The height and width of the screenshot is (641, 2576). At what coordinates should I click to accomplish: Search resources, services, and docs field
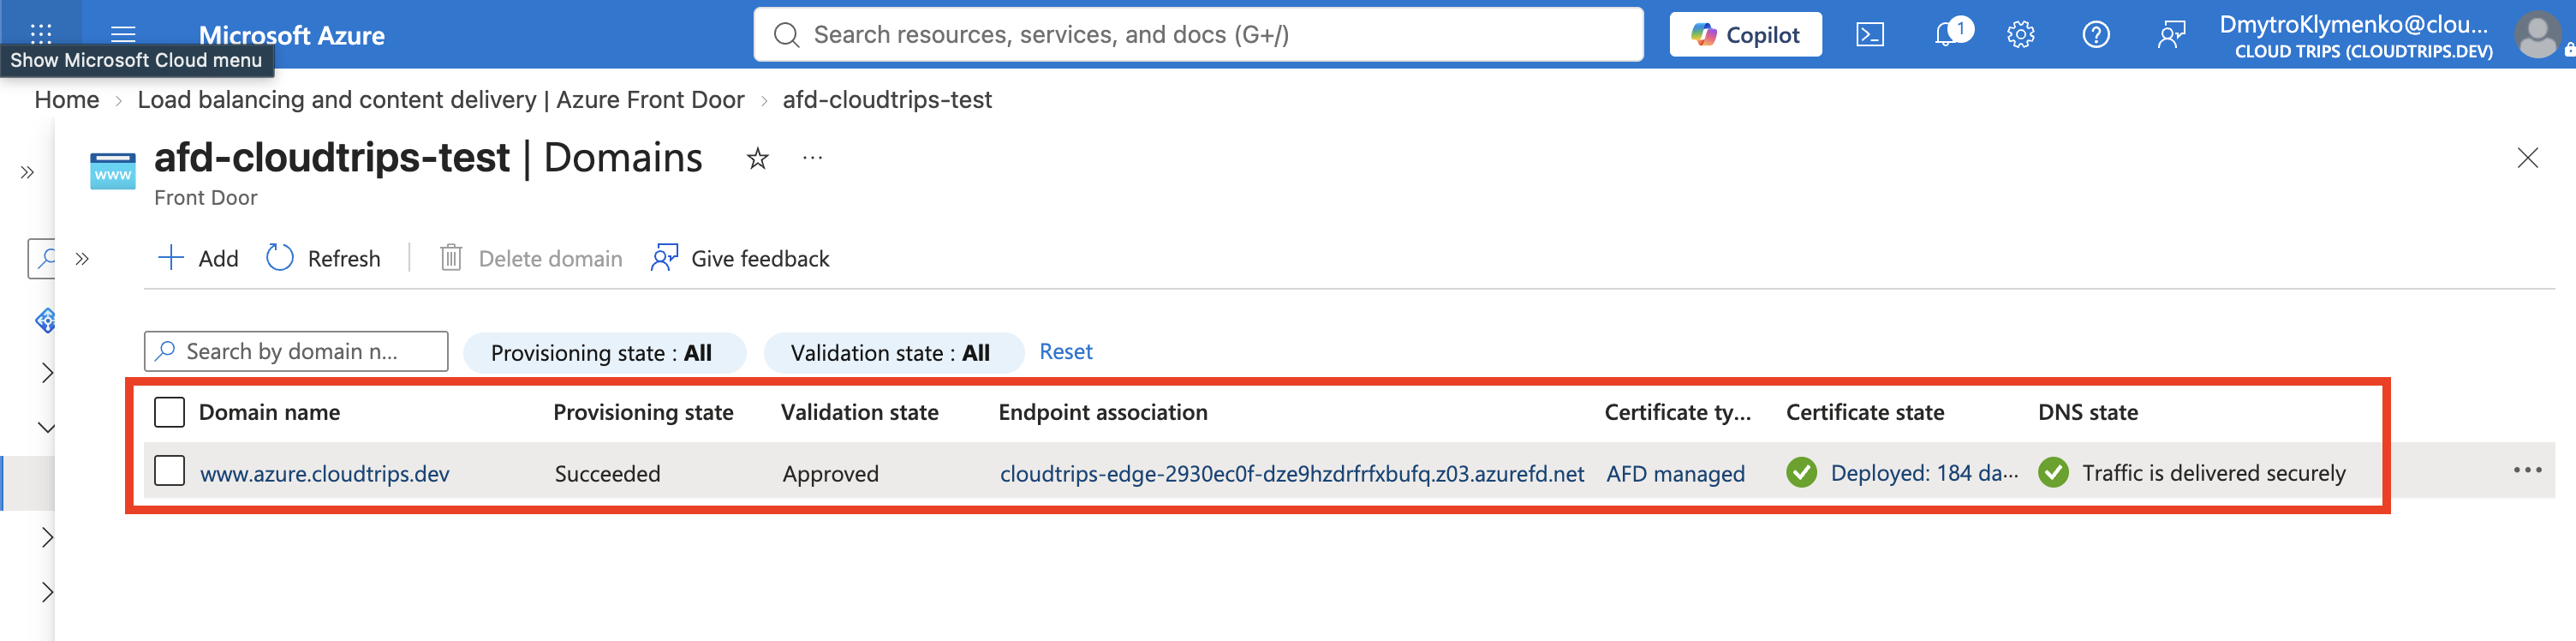[x=1198, y=35]
